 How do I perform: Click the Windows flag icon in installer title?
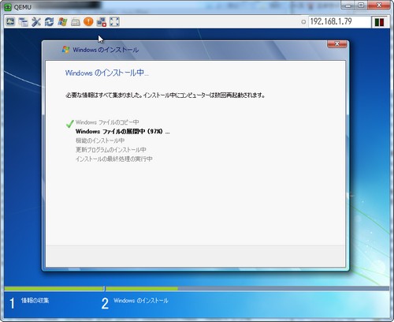click(x=65, y=50)
